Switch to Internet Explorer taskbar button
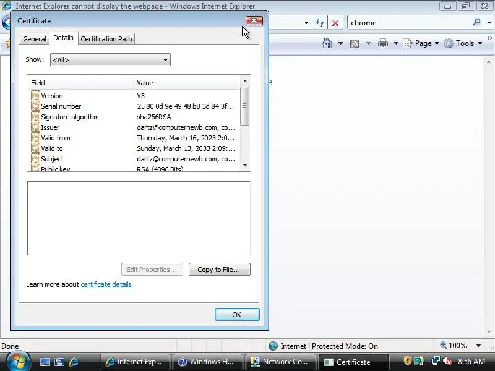The width and height of the screenshot is (495, 371). click(x=135, y=362)
